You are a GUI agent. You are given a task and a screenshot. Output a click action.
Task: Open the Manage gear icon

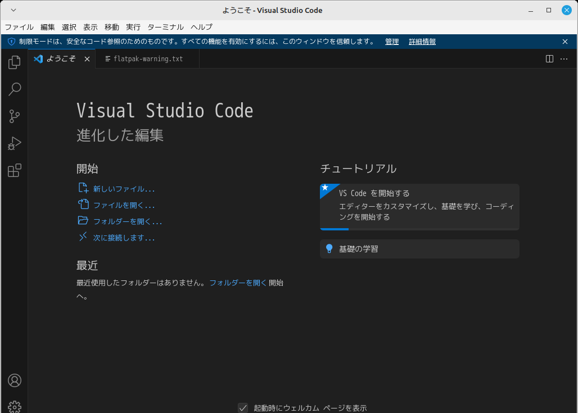tap(15, 407)
